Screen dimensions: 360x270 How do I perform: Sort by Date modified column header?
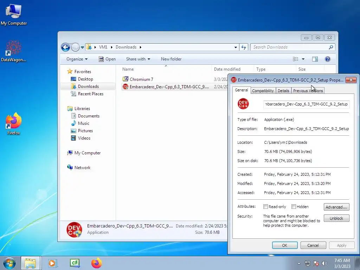click(x=227, y=69)
